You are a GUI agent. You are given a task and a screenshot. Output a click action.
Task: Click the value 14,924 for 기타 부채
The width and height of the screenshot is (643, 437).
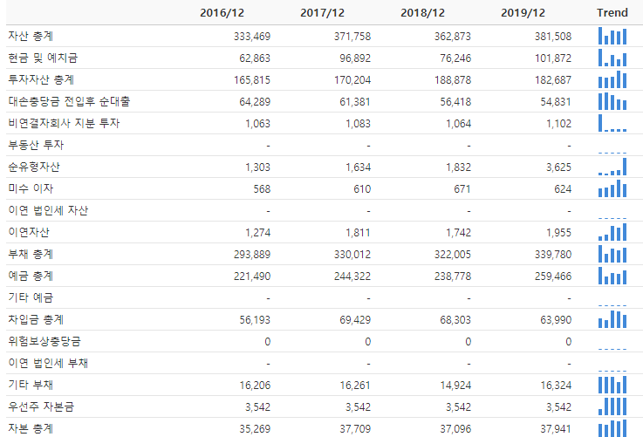pyautogui.click(x=455, y=386)
